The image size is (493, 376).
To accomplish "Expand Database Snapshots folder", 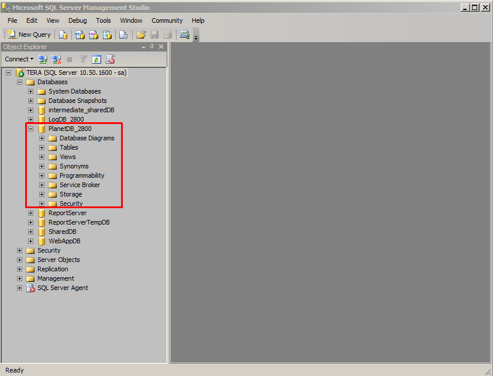I will click(30, 101).
